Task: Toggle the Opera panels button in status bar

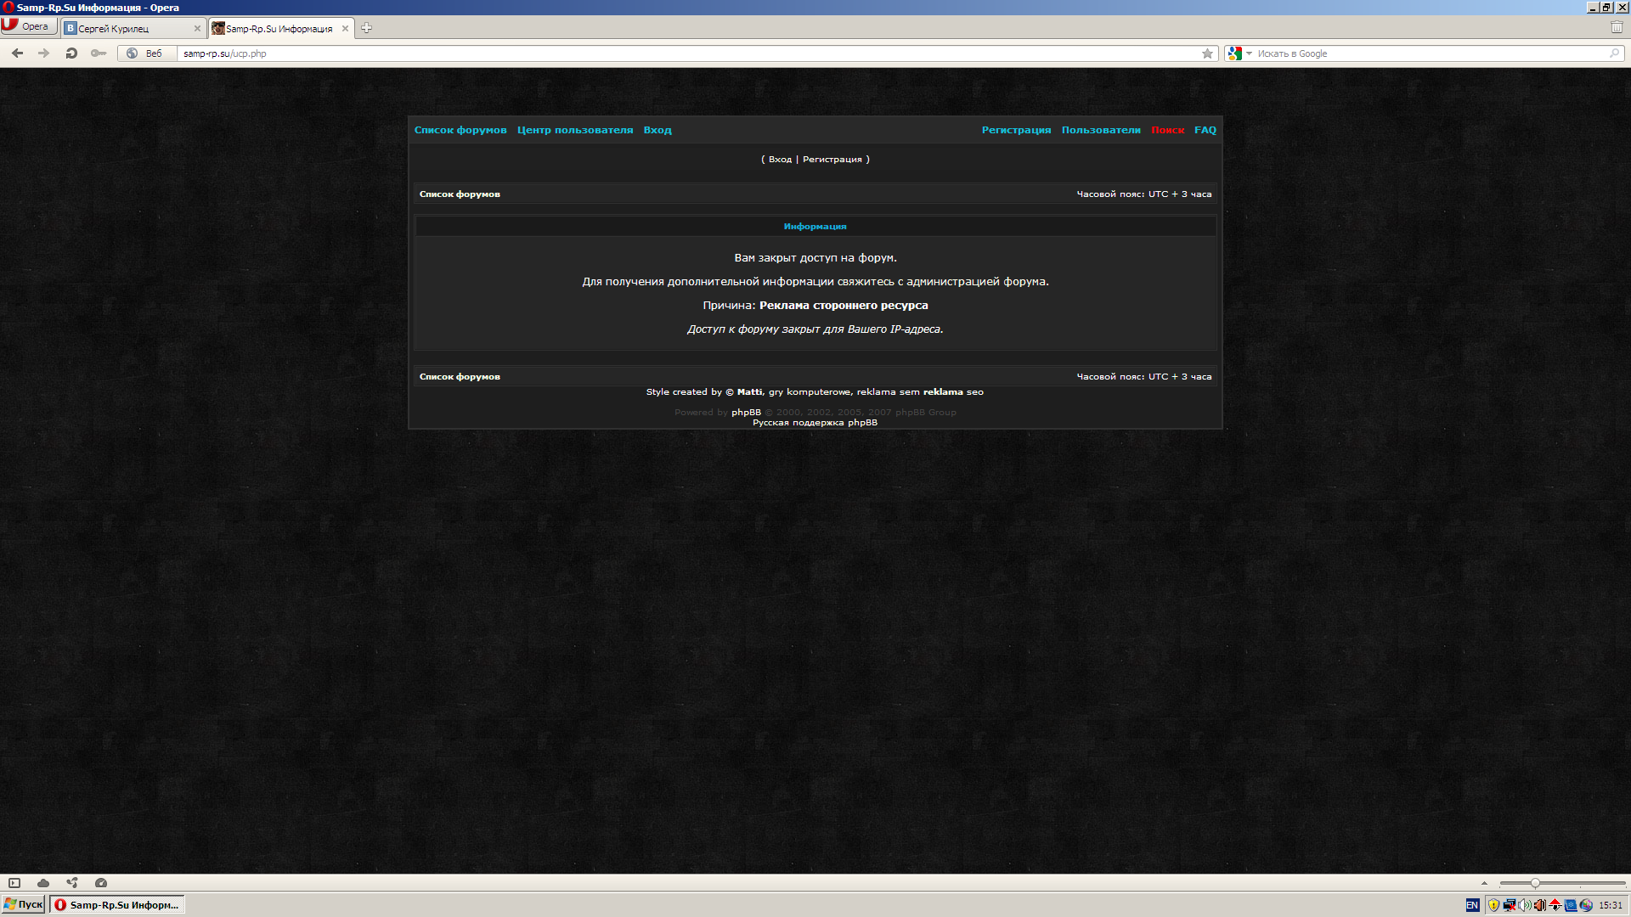Action: pos(14,883)
